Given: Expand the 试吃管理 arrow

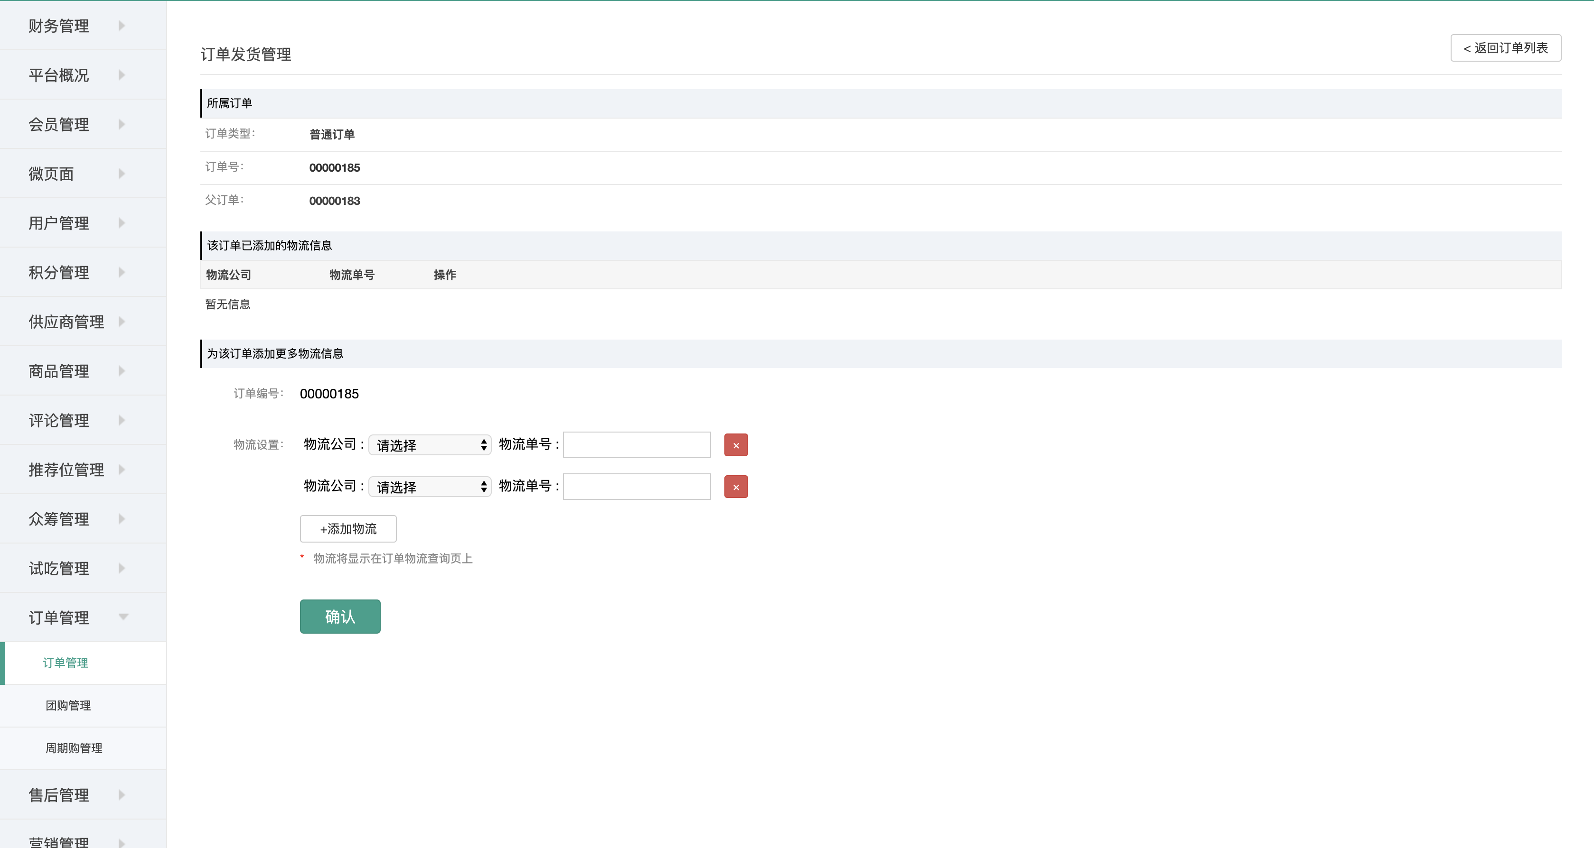Looking at the screenshot, I should pos(122,568).
